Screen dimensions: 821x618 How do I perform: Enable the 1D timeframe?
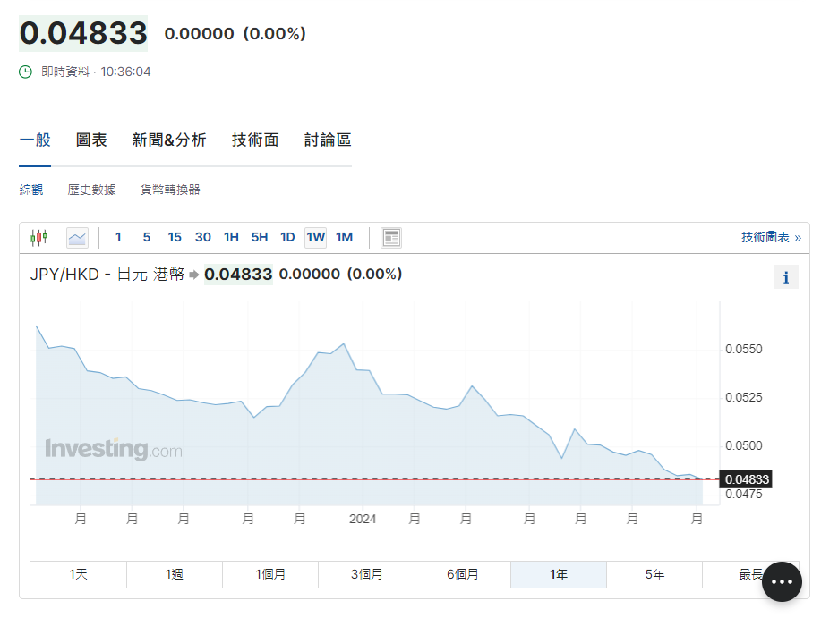(287, 237)
